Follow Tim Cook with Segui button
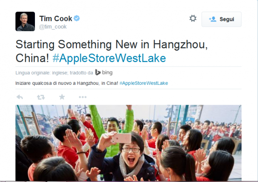This screenshot has width=258, height=182. click(x=221, y=19)
